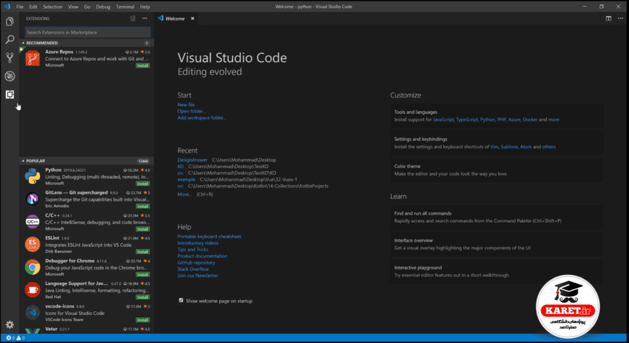Image resolution: width=629 pixels, height=343 pixels.
Task: Click the Language Support for Java icon
Action: coord(33,290)
